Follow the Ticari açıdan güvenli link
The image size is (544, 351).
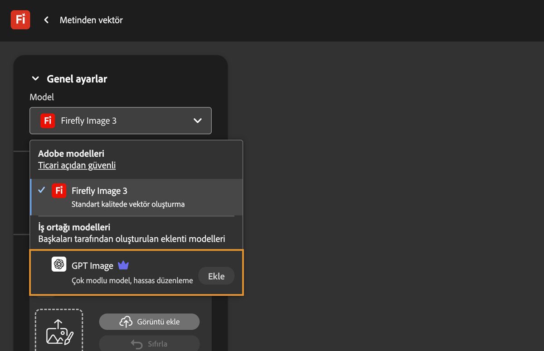coord(77,165)
